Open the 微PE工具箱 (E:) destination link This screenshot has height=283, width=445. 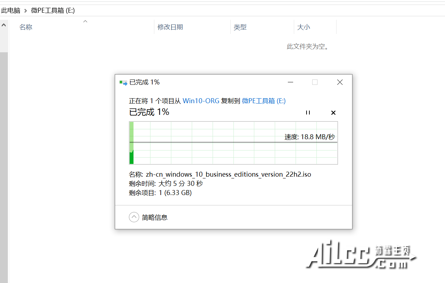click(x=263, y=101)
